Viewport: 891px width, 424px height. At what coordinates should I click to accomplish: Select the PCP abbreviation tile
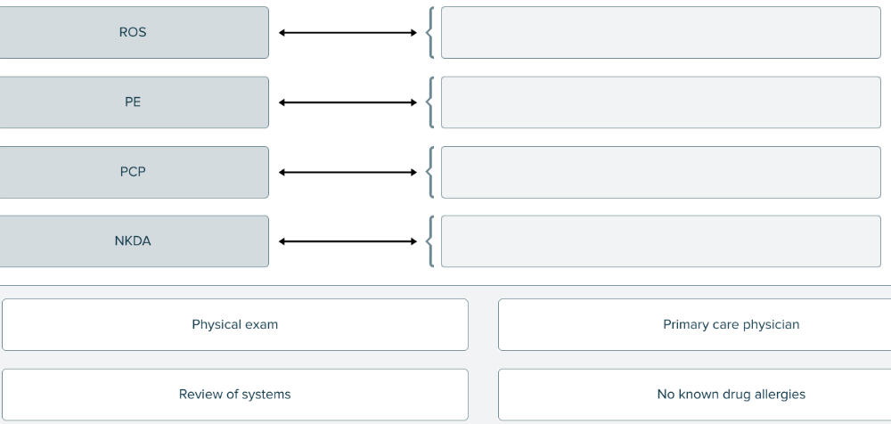click(x=134, y=172)
